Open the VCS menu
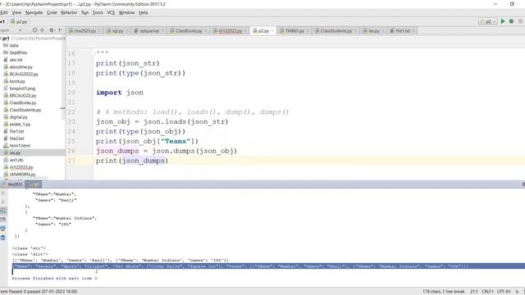The width and height of the screenshot is (525, 295). (111, 13)
